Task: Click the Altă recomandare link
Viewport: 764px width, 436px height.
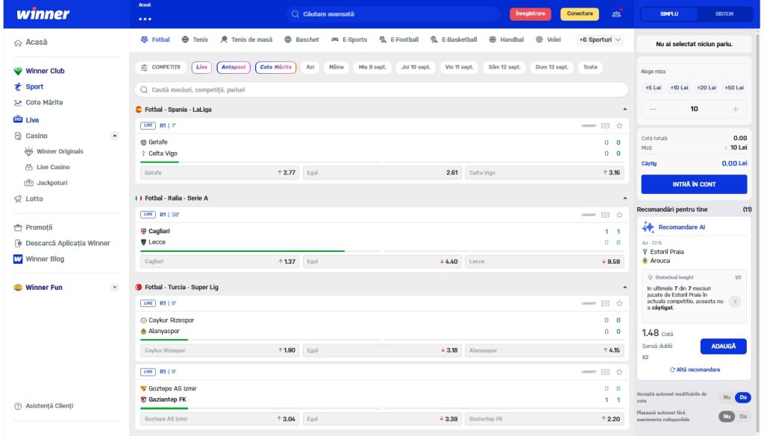Action: (695, 370)
